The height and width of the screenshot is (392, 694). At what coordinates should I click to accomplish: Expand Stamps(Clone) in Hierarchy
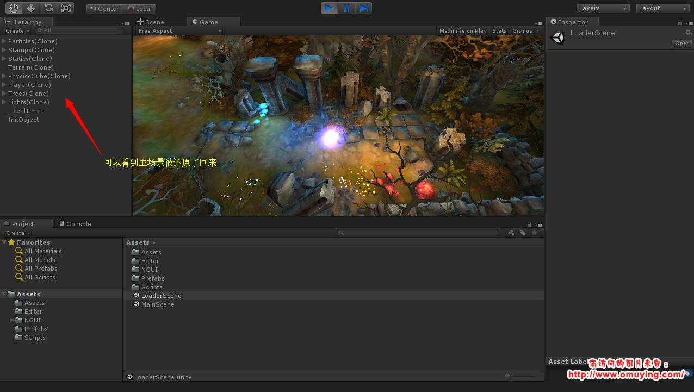(4, 50)
